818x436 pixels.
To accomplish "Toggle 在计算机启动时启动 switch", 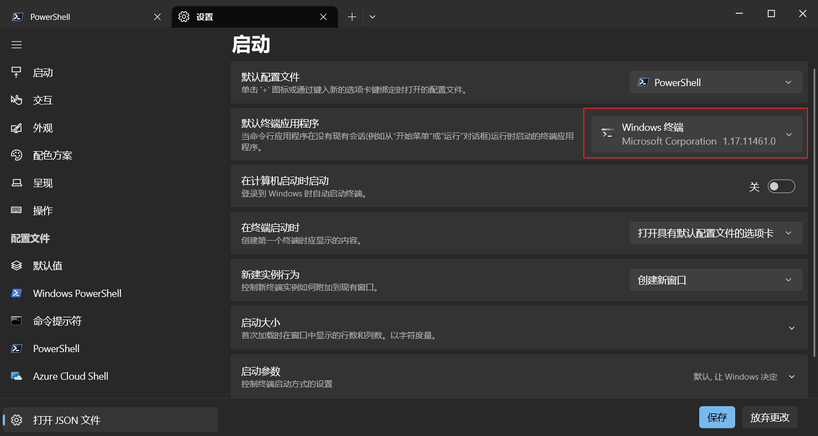I will click(x=781, y=187).
